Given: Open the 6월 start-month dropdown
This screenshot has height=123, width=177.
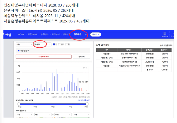Looking at the screenshot, I should [x=43, y=114].
